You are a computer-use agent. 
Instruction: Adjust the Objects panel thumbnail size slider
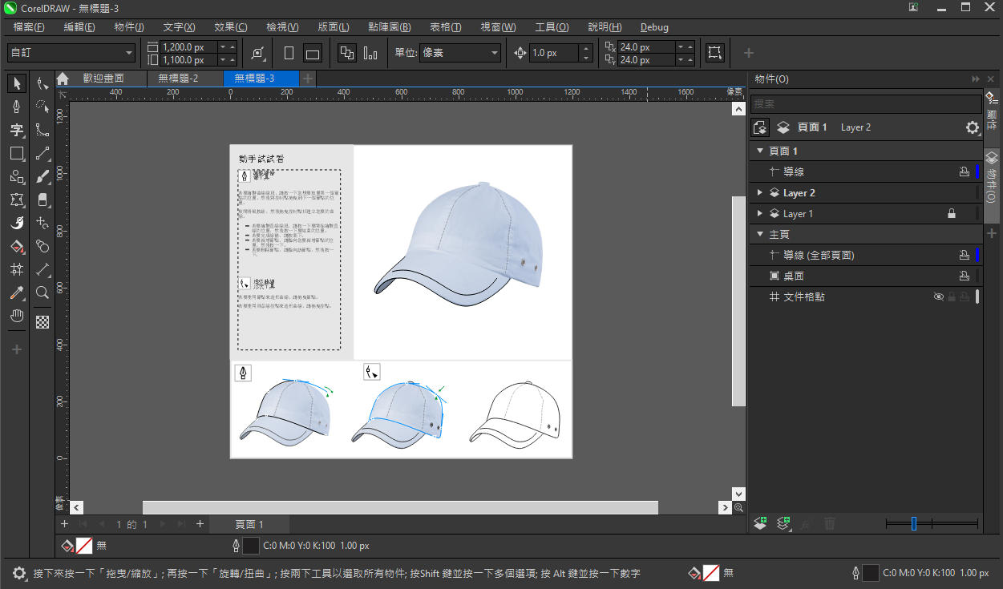point(913,523)
